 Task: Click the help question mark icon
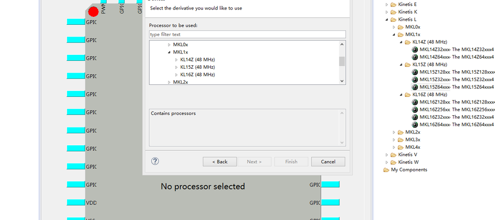coord(155,161)
